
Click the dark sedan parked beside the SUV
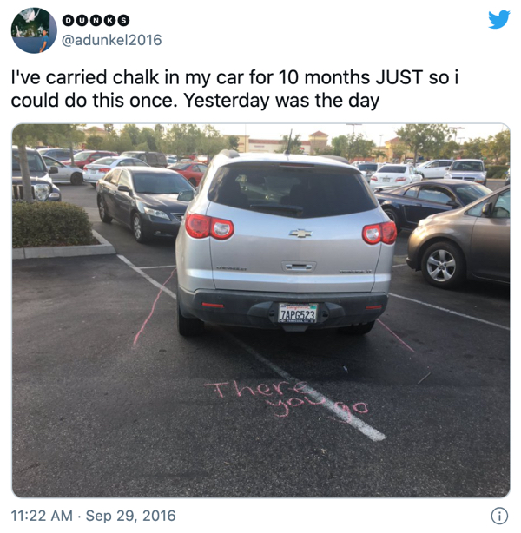(x=145, y=203)
